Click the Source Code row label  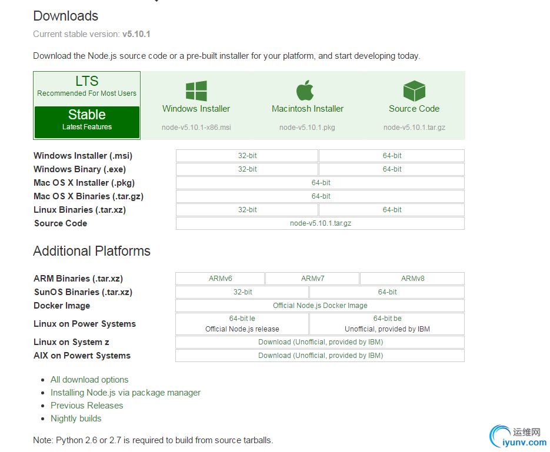pos(61,223)
